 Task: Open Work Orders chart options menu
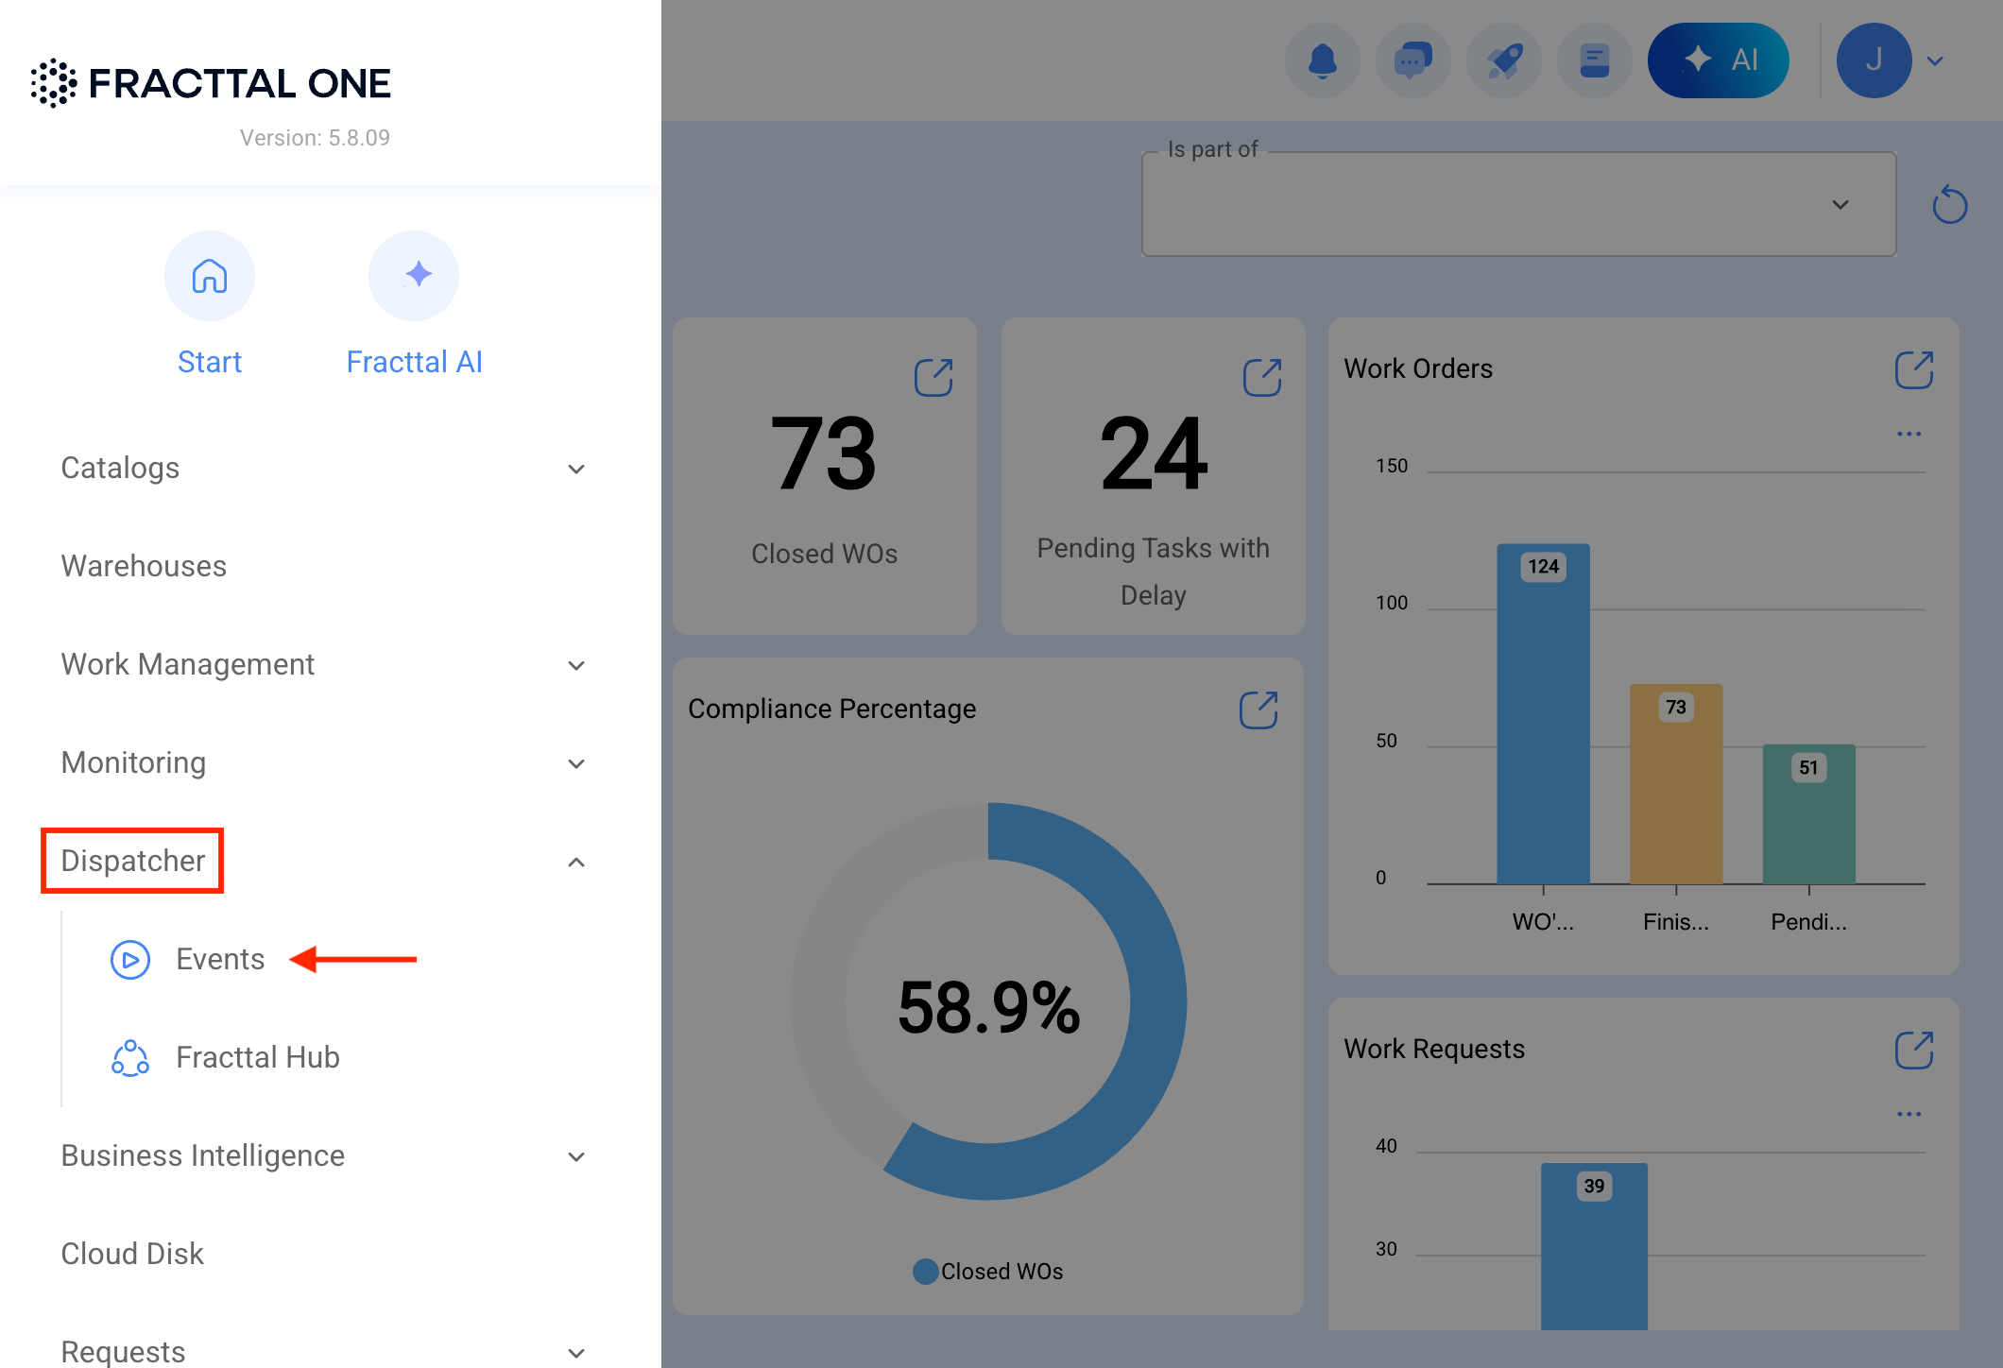point(1909,434)
